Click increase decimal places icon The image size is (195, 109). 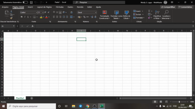pos(92,17)
